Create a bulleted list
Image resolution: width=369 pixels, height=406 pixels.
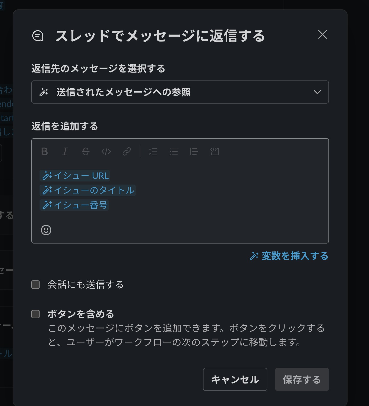173,151
